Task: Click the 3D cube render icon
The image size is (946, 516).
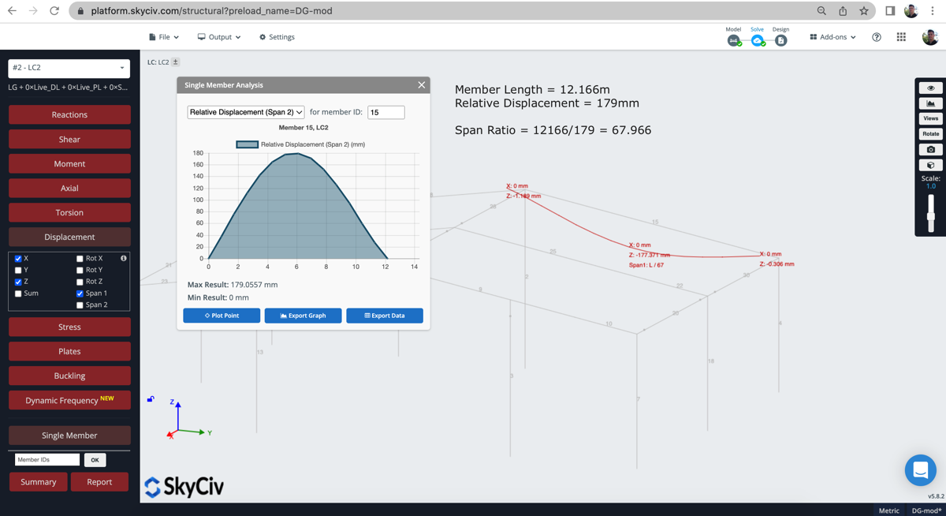Action: pos(930,165)
